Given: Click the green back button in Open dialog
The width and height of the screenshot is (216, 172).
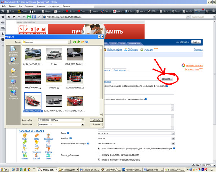Looking at the screenshot, I should click(75, 42).
